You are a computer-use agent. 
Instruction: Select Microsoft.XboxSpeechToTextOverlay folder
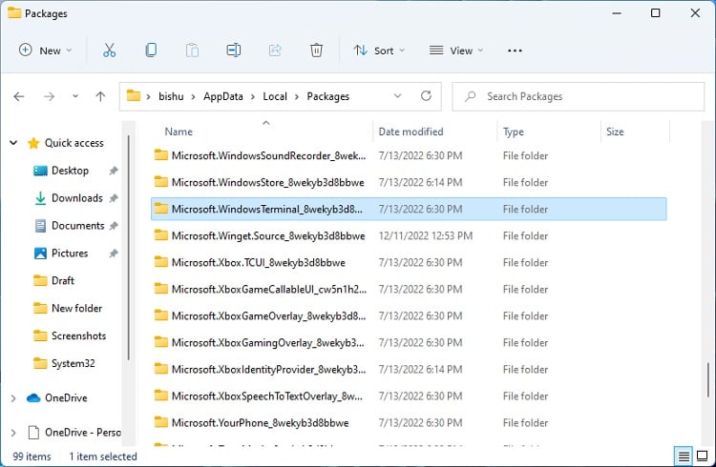(409, 396)
